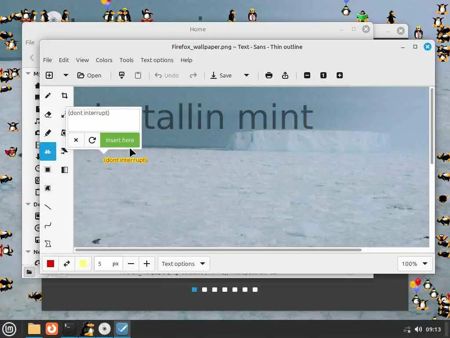Collapse the 'De' section expander in Home sidebar
Image resolution: width=450 pixels, height=338 pixels.
pyautogui.click(x=28, y=204)
